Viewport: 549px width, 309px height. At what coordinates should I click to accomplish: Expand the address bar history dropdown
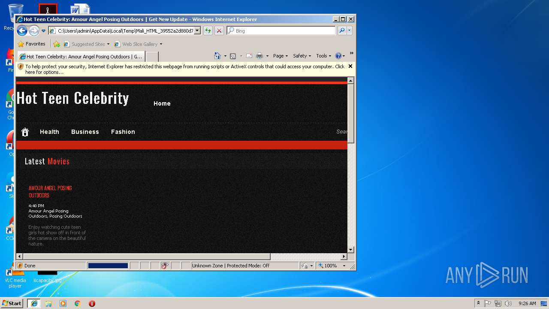point(197,31)
